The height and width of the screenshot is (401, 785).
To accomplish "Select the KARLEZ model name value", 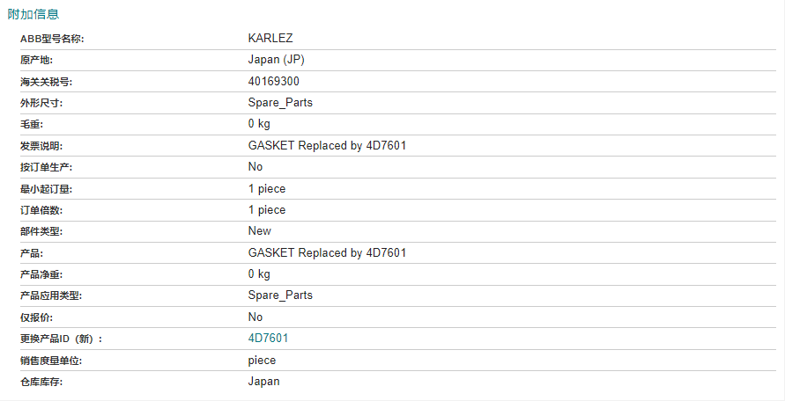I will (270, 39).
